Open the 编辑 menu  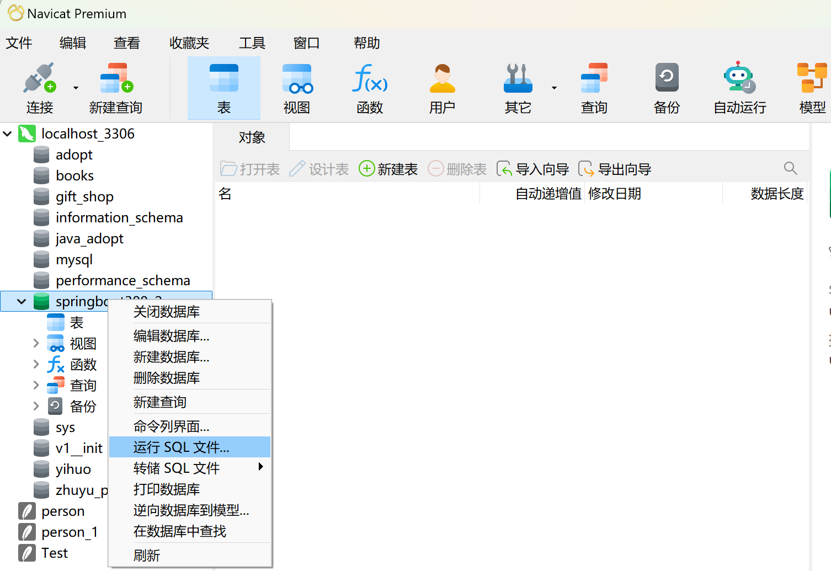click(73, 43)
